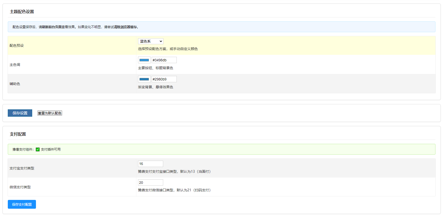The width and height of the screenshot is (443, 217).
Task: Select the 微信支付类型 input containing 20
Action: (150, 183)
